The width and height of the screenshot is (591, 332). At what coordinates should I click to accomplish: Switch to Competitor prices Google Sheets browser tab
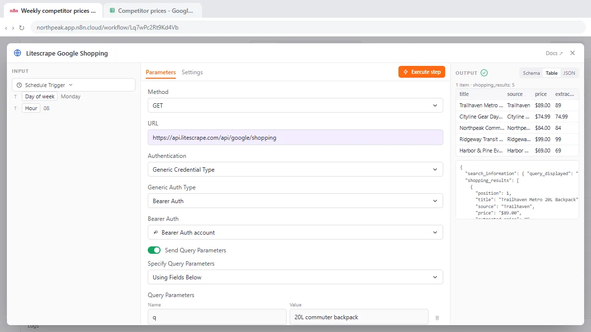coord(152,10)
